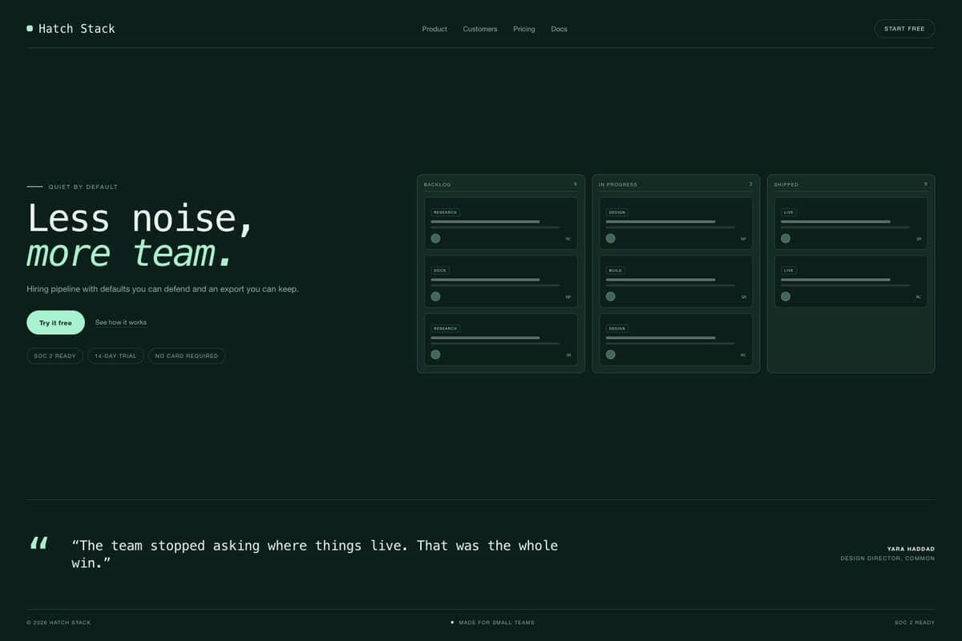The width and height of the screenshot is (962, 641).
Task: Click the more team. headline line
Action: 130,252
